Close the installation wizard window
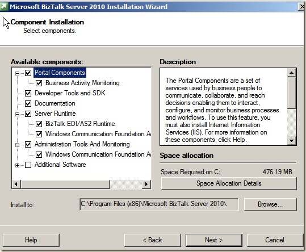The width and height of the screenshot is (306, 252). [301, 7]
